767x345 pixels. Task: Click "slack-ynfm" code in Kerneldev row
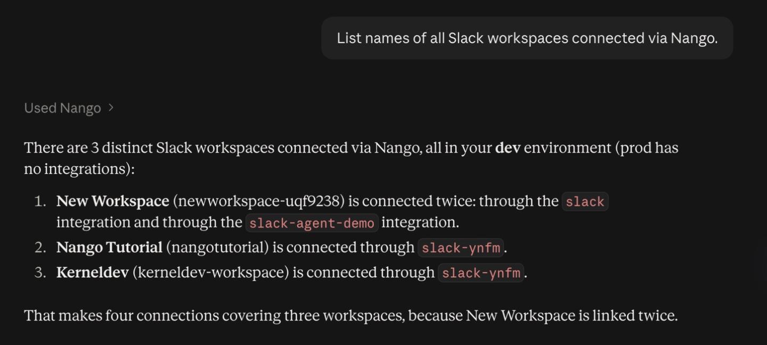click(481, 273)
